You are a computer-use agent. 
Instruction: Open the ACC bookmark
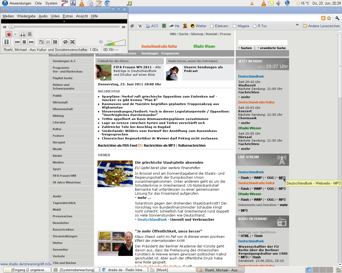(152, 26)
